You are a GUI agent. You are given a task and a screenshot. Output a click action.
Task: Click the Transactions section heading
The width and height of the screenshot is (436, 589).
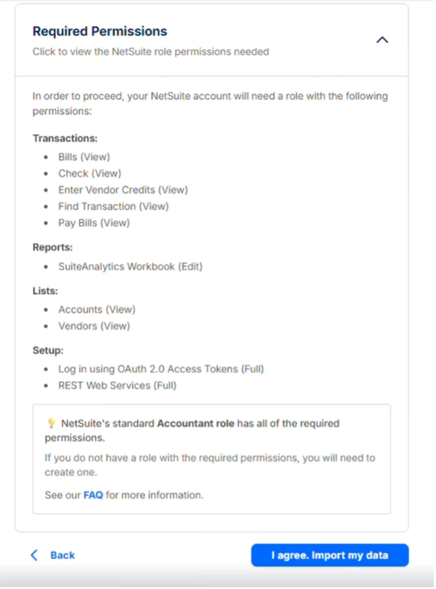tap(65, 138)
